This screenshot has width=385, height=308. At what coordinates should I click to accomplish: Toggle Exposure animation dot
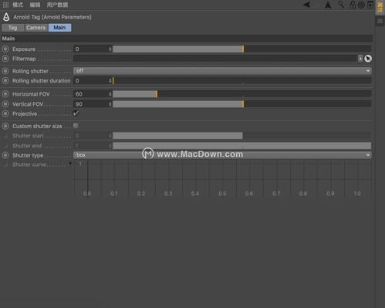coord(5,49)
